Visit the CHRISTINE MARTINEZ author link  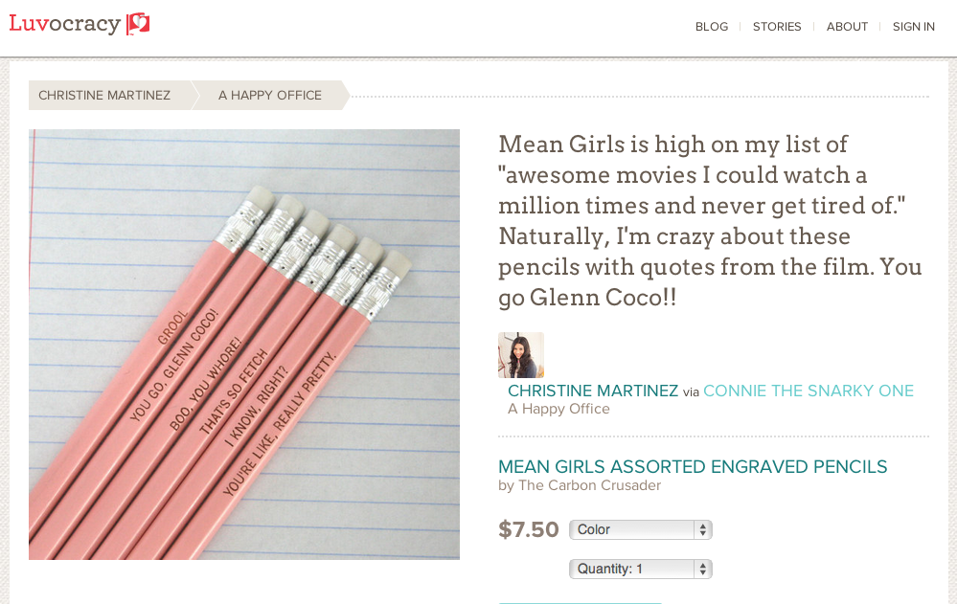(x=593, y=391)
